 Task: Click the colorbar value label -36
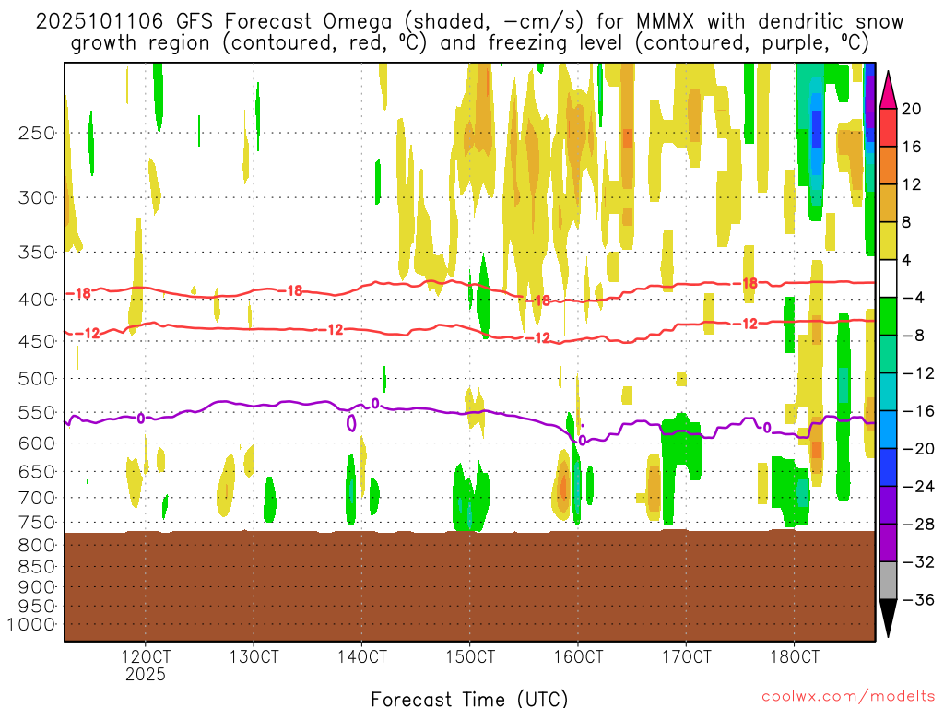[x=919, y=599]
